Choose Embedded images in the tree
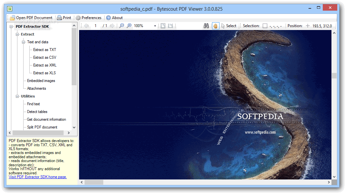346x194 pixels. (41, 81)
